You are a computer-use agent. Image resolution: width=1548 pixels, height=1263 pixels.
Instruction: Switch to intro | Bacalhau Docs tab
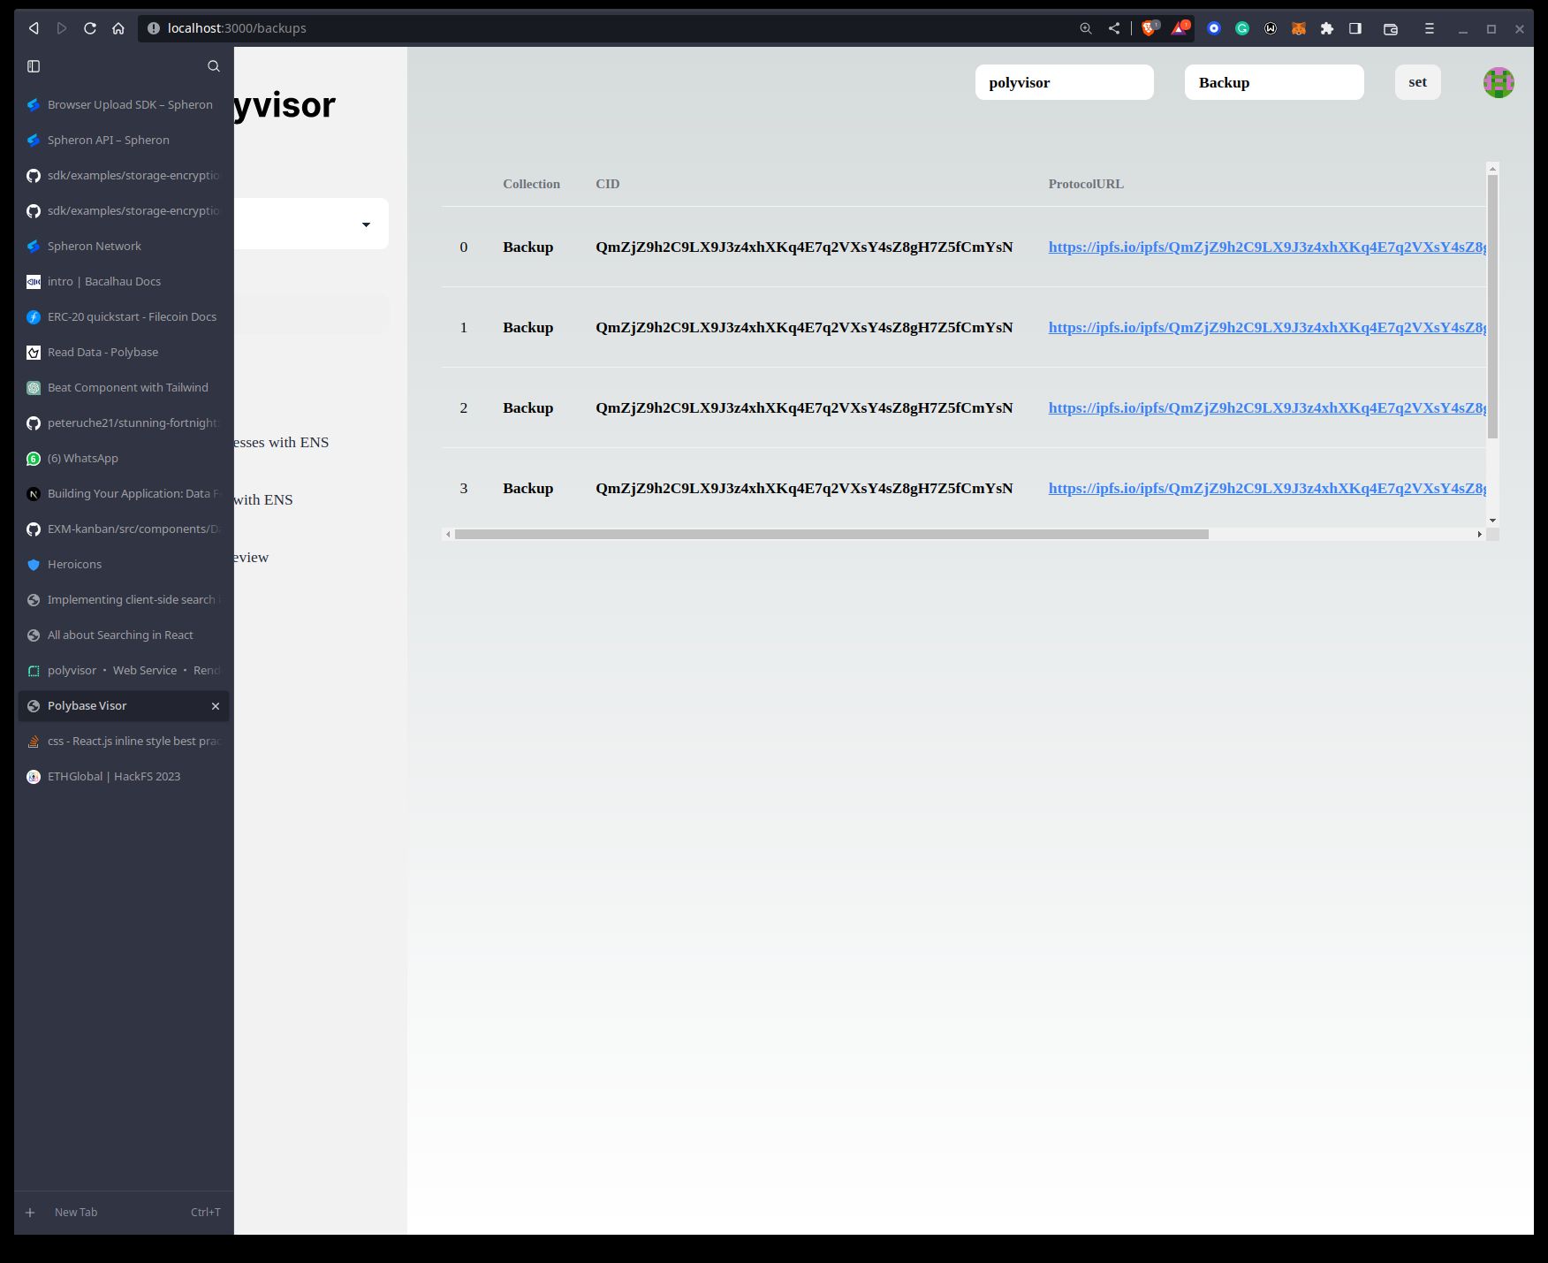point(124,281)
